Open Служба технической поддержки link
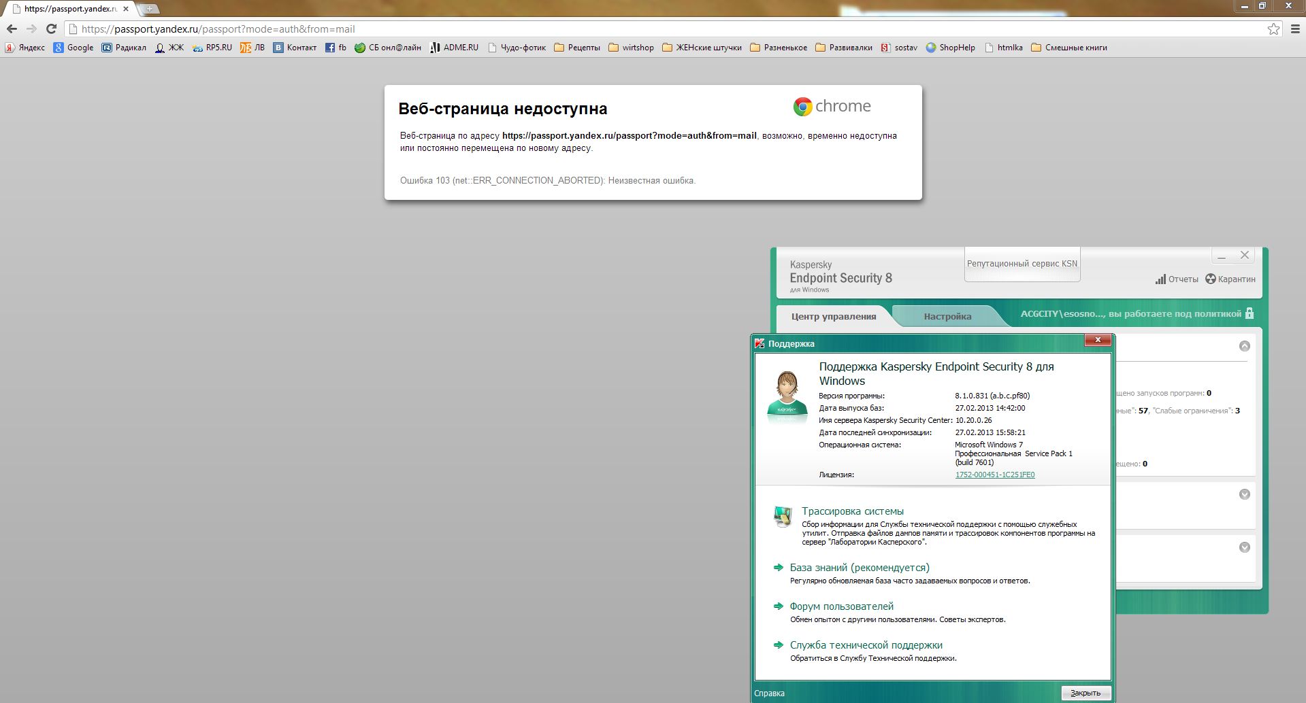 pos(866,645)
